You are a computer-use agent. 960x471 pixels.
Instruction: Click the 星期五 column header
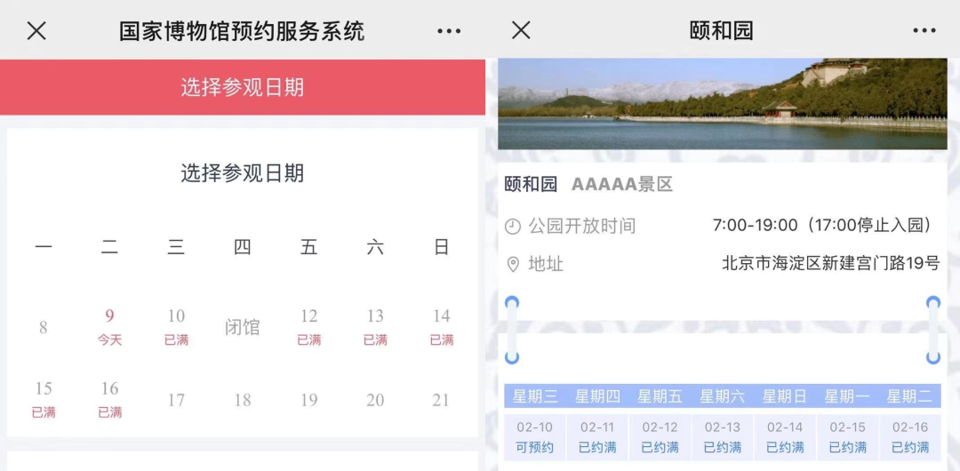[660, 396]
